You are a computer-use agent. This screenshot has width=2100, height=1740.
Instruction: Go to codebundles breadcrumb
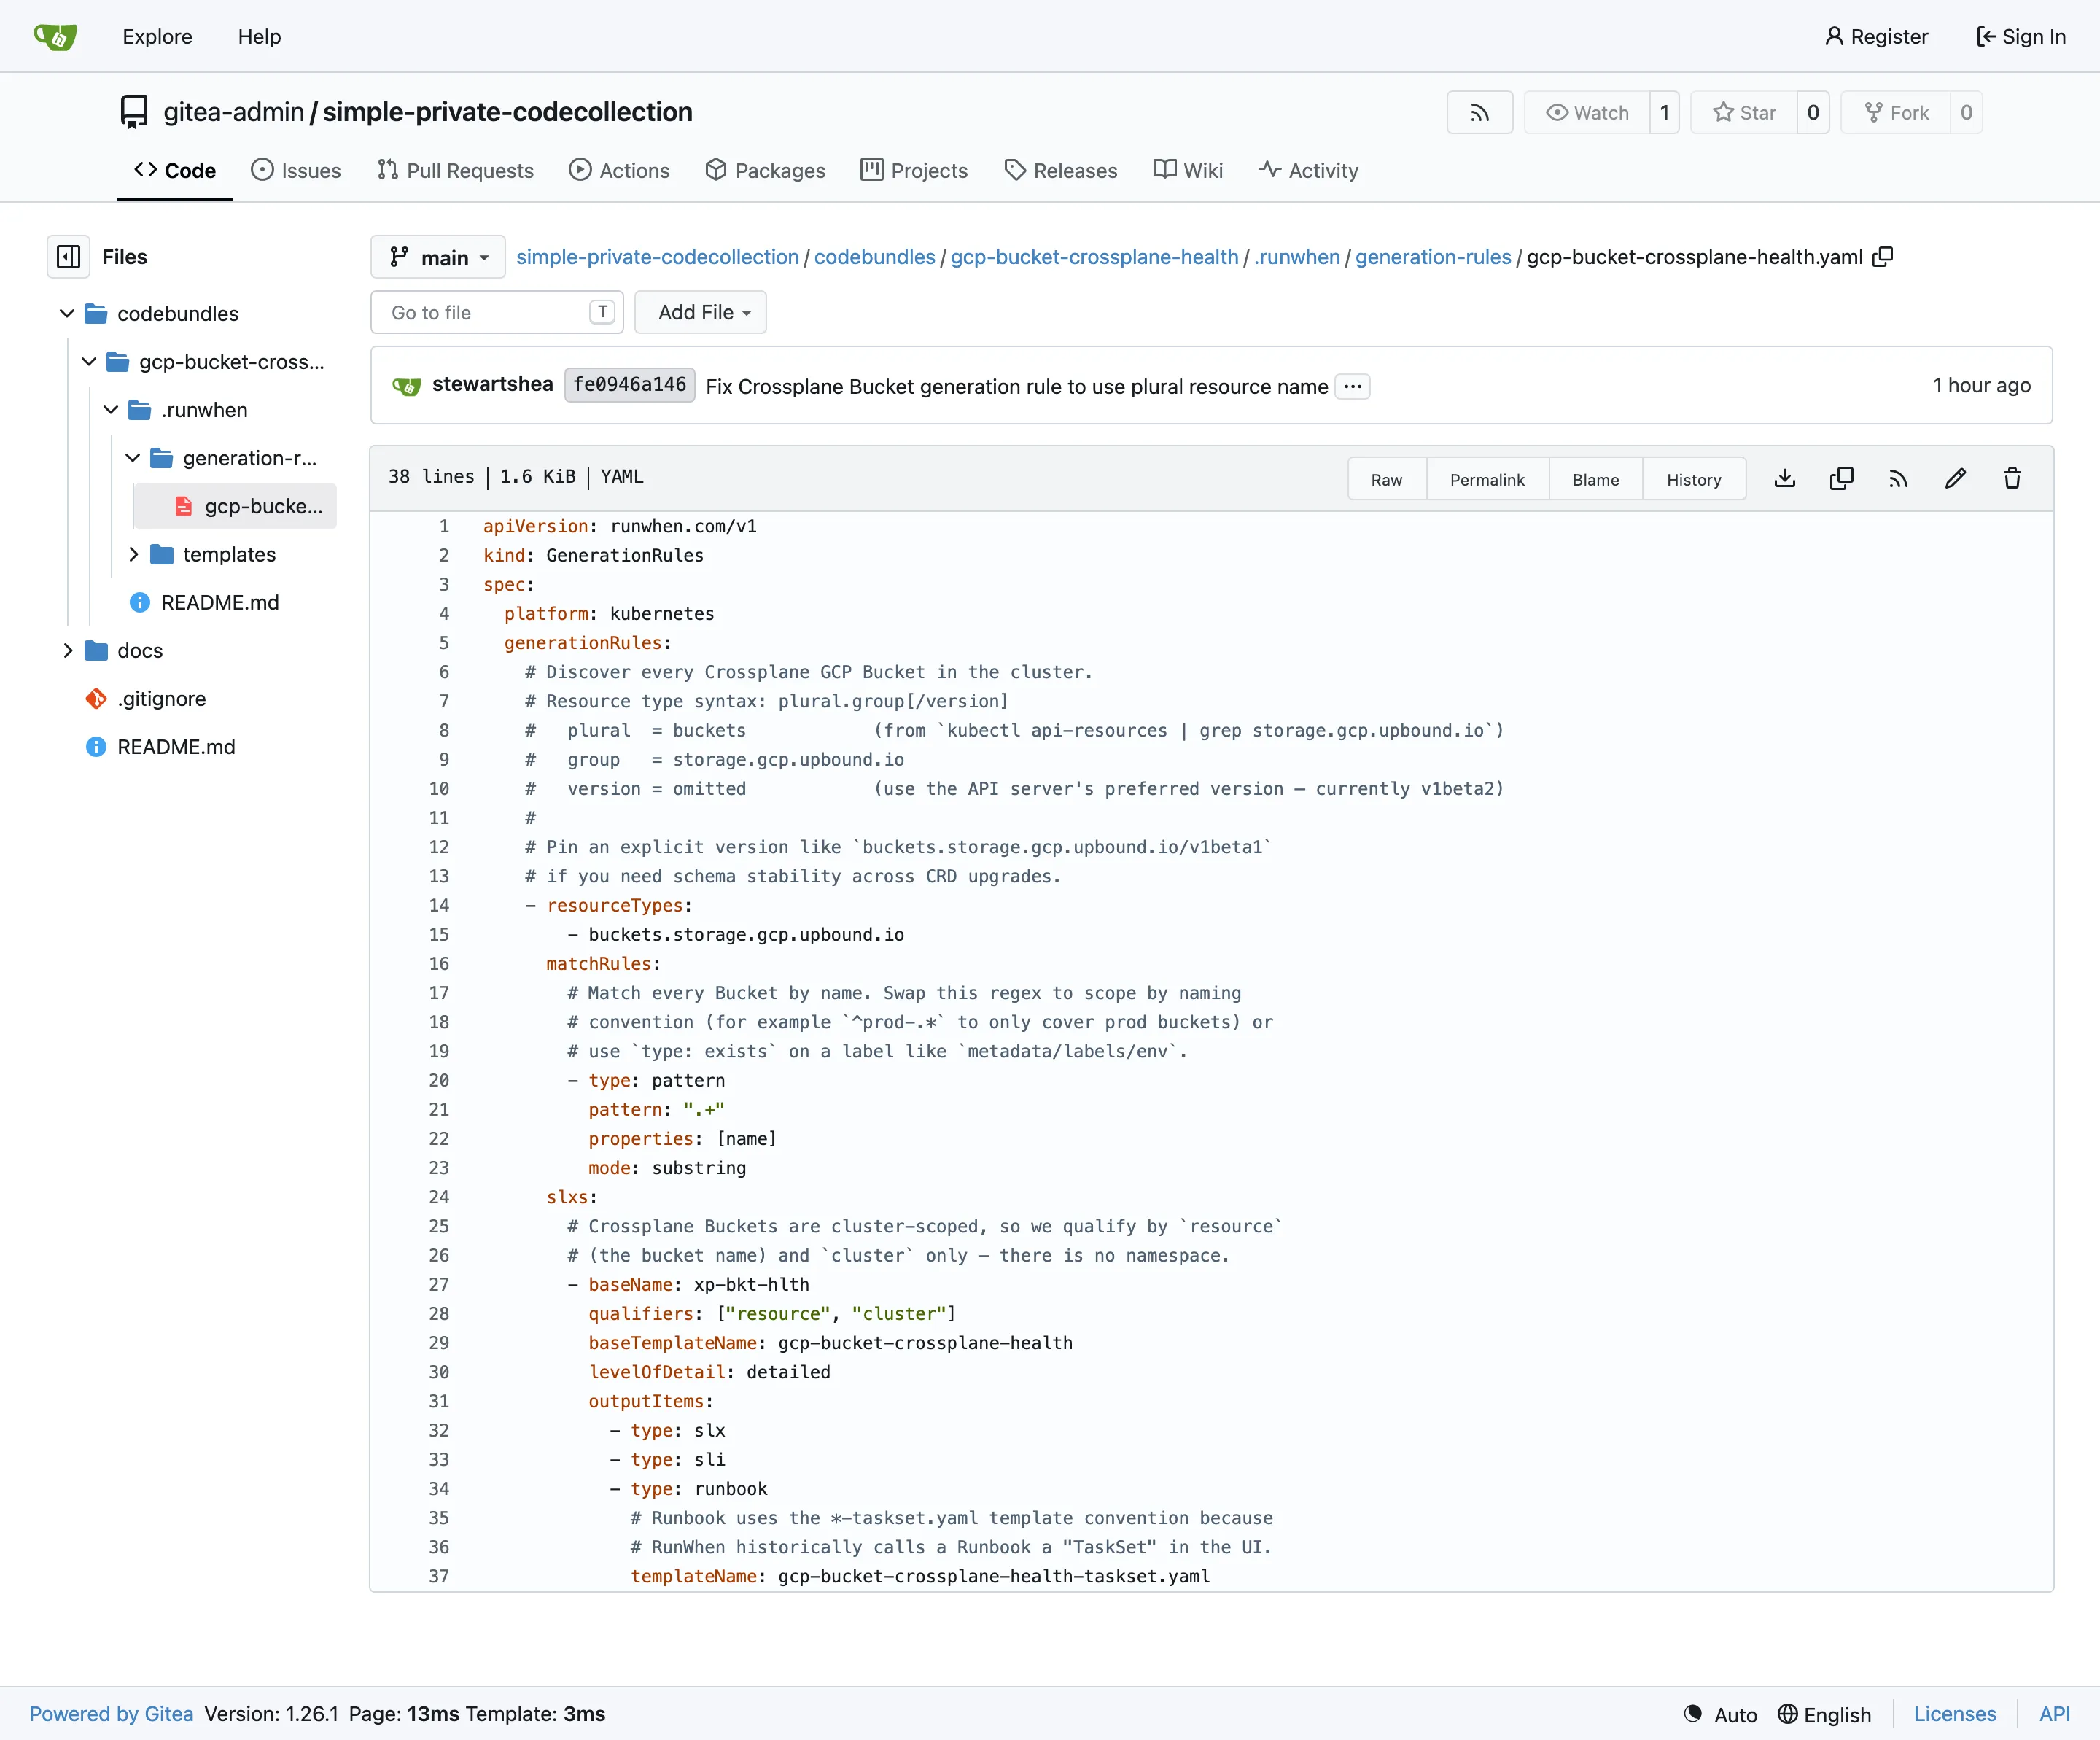[874, 257]
